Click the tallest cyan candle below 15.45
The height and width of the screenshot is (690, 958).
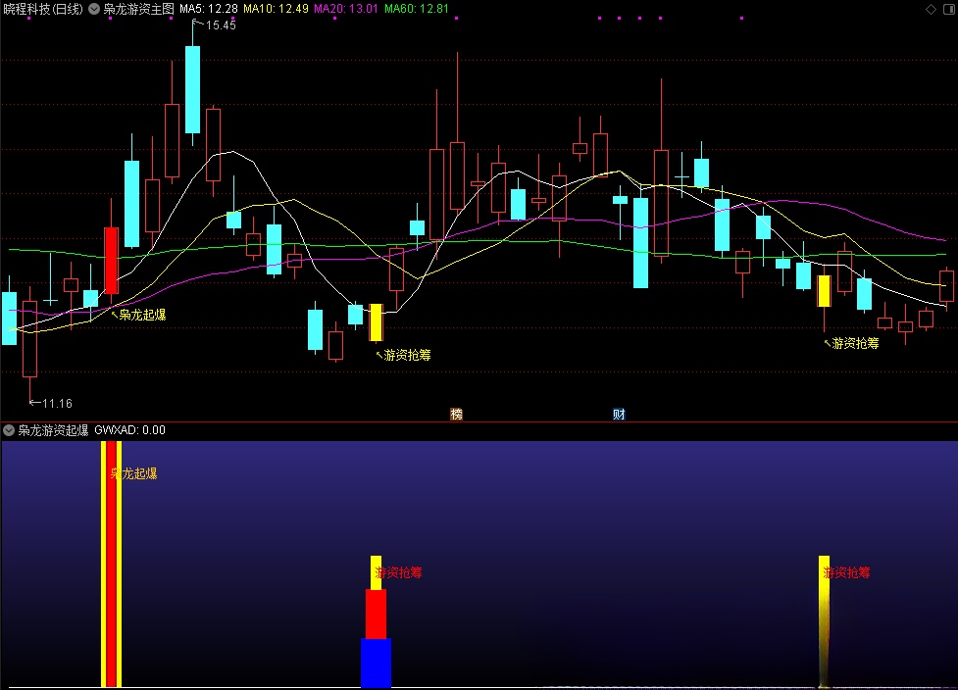[x=192, y=88]
